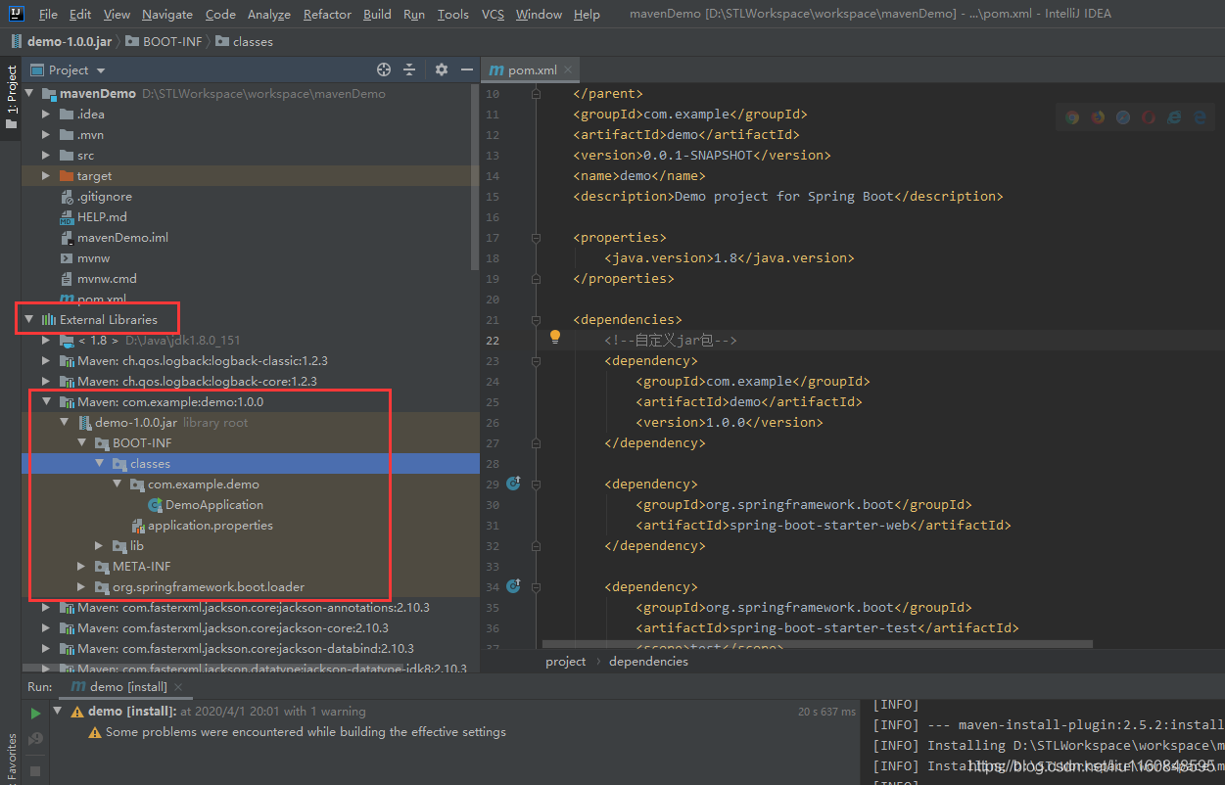Open the File menu
1225x785 pixels.
[x=48, y=15]
